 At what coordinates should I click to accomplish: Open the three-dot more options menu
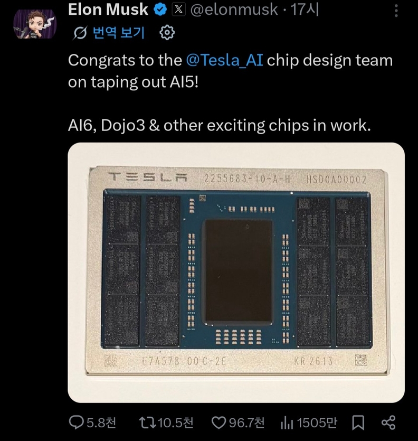pos(396,11)
